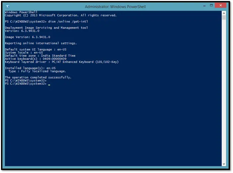Click the scrollbar down arrow
This screenshot has width=233, height=173.
point(224,164)
